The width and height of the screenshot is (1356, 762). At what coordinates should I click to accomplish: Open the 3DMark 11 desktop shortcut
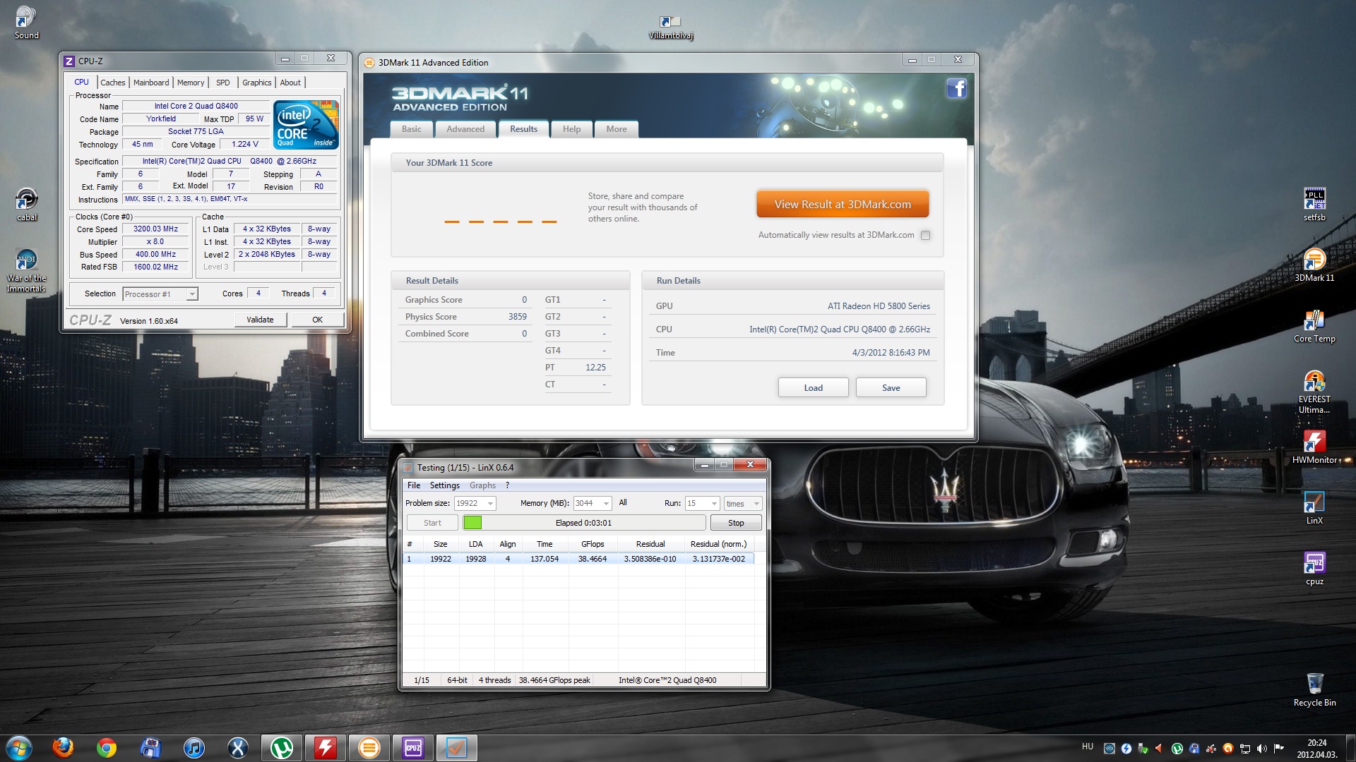tap(1314, 265)
